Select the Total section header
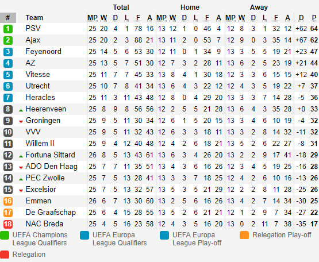The width and height of the screenshot is (319, 262). 121,7
